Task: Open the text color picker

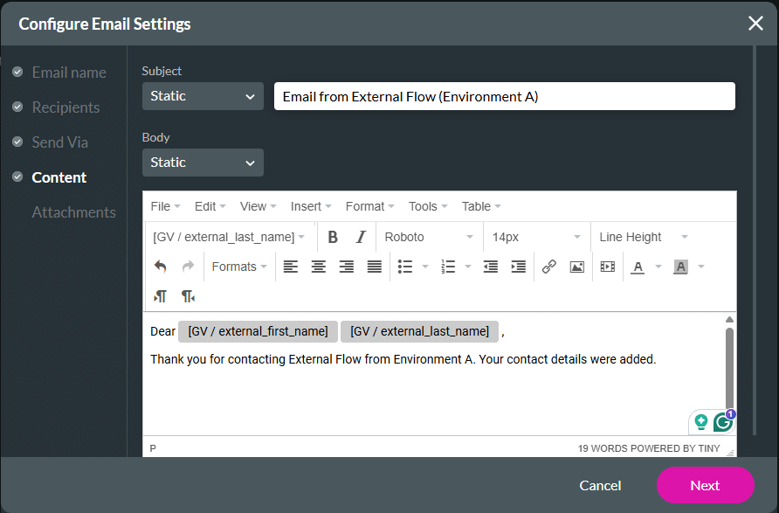Action: [640, 267]
